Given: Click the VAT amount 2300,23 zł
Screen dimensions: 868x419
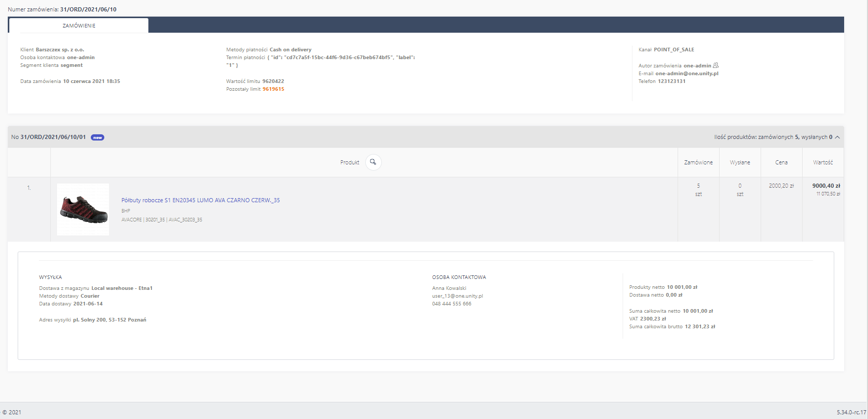Looking at the screenshot, I should coord(653,319).
